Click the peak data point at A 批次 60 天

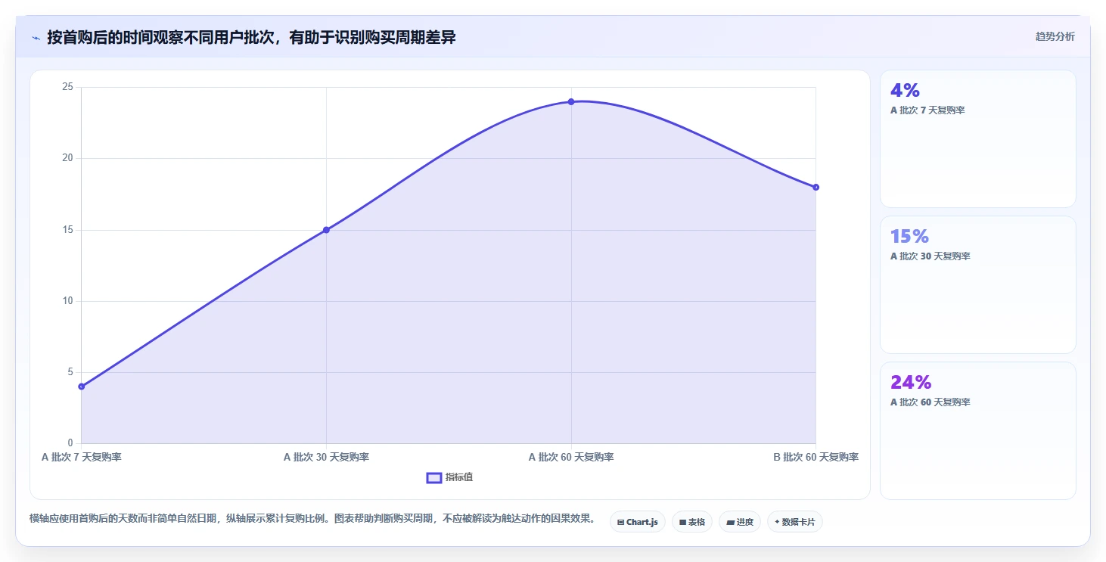pos(571,101)
